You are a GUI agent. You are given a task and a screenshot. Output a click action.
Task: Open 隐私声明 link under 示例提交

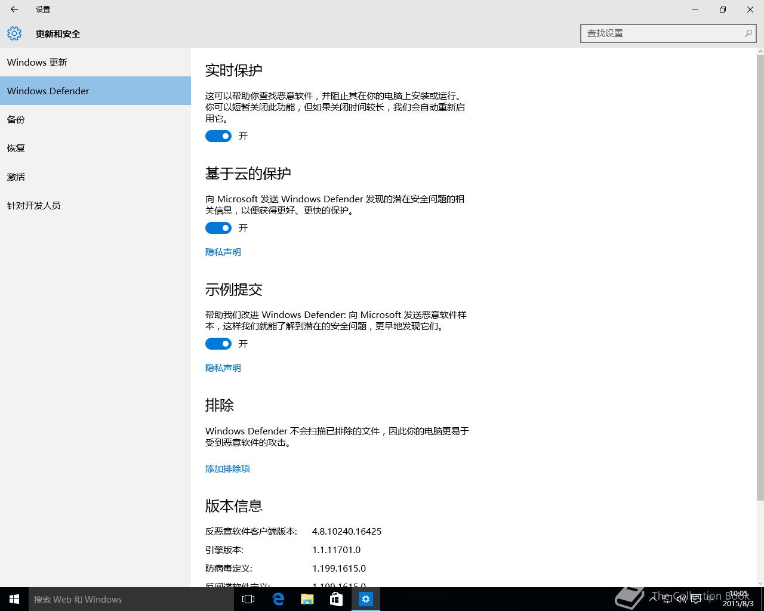223,368
